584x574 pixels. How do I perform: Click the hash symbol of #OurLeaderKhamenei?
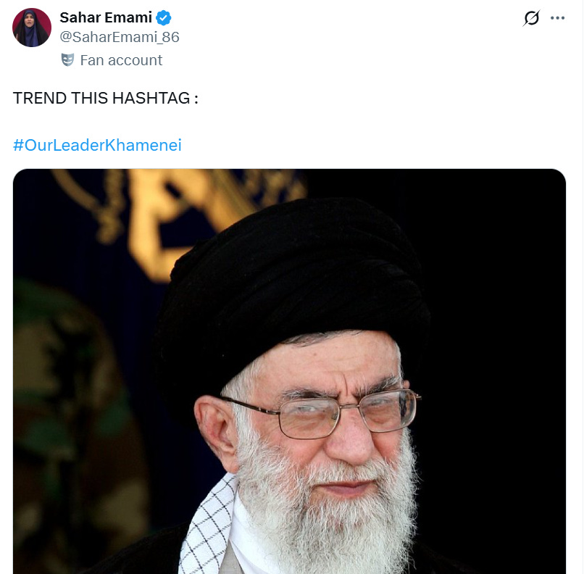(18, 145)
